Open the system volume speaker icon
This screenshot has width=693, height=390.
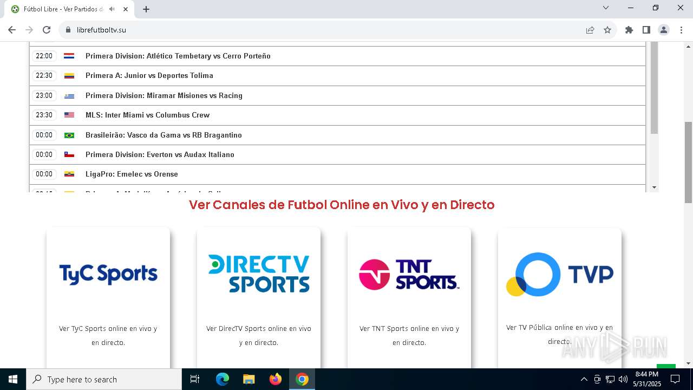pos(623,379)
